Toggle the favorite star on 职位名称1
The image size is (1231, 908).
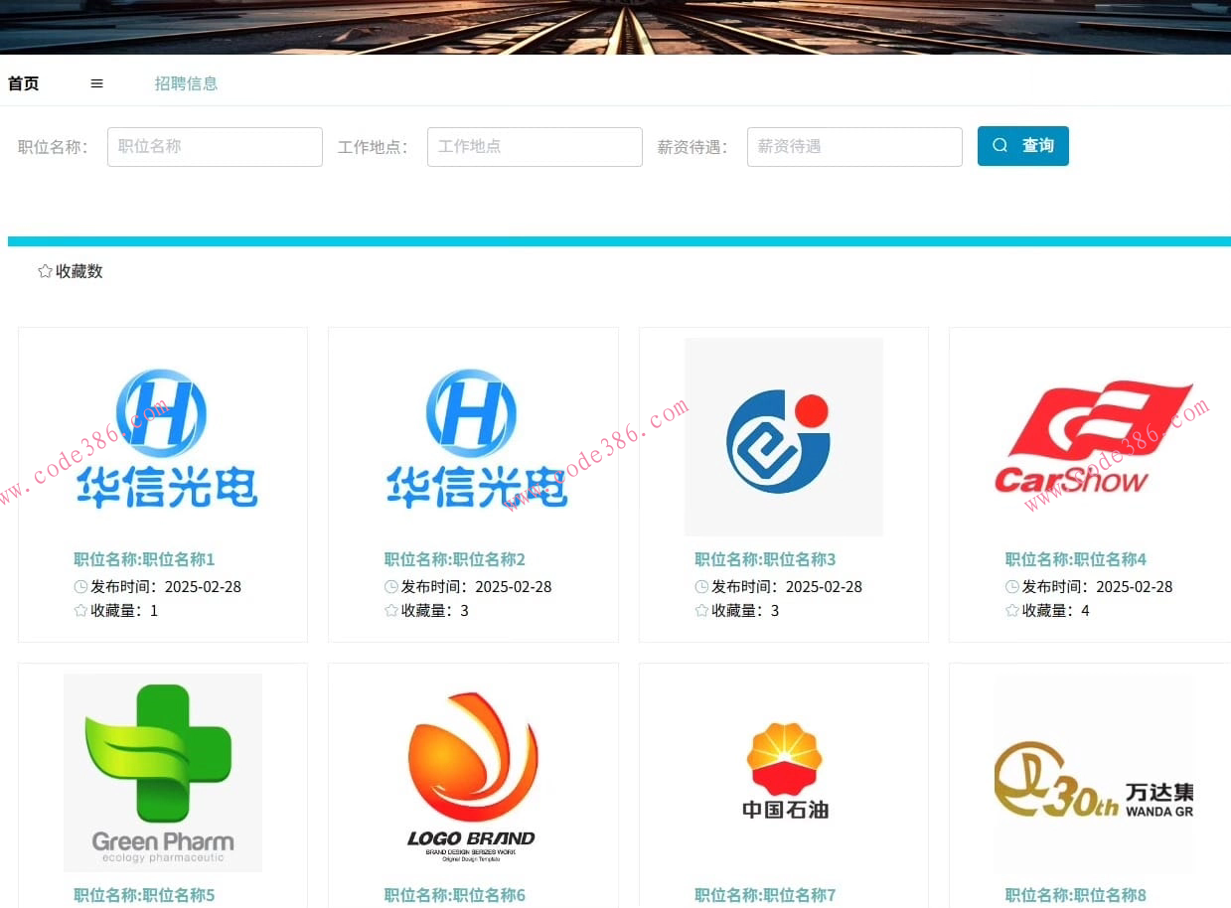[x=79, y=610]
